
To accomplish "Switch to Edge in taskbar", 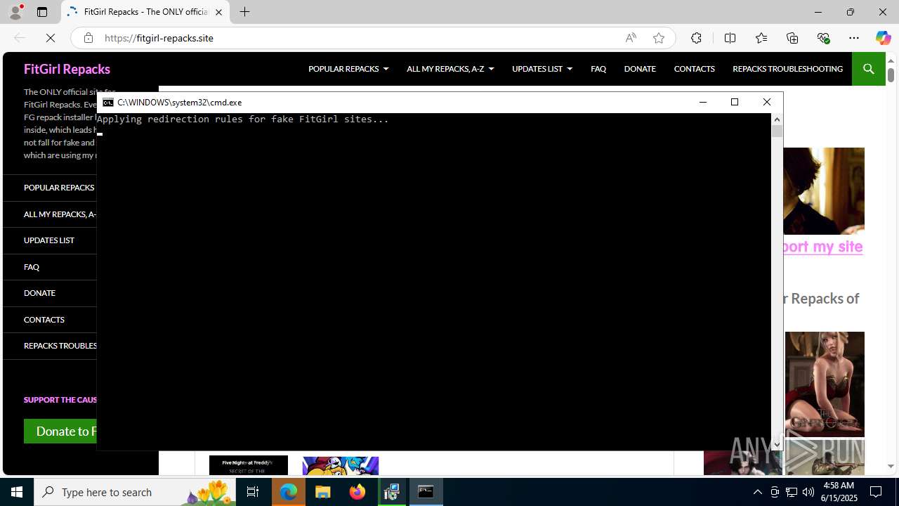I will [289, 492].
